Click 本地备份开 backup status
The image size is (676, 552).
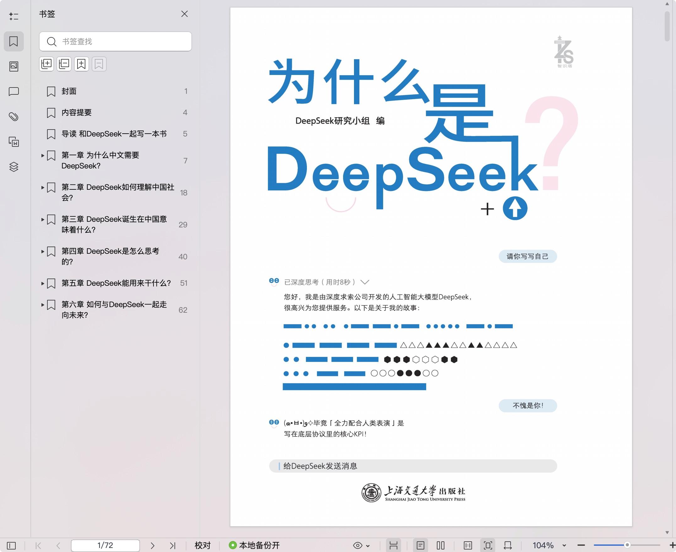coord(254,545)
